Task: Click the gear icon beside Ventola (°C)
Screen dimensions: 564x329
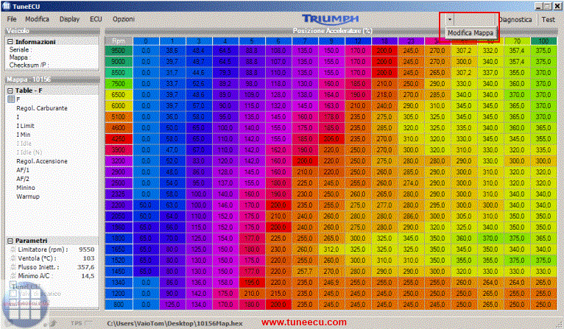Action: click(x=13, y=258)
